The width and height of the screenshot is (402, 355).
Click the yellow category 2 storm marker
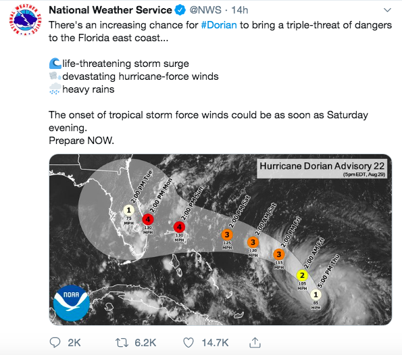[302, 275]
